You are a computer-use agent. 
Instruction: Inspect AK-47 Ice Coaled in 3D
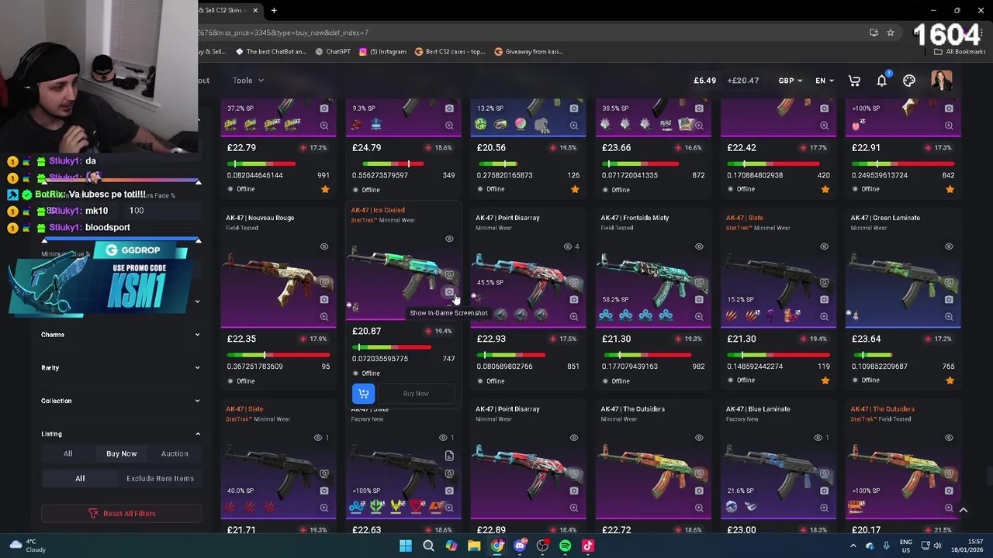(x=449, y=275)
